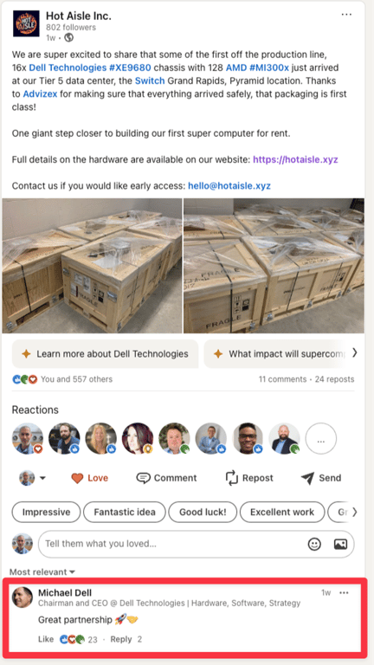Click the Hot Aisle company logo

click(26, 23)
